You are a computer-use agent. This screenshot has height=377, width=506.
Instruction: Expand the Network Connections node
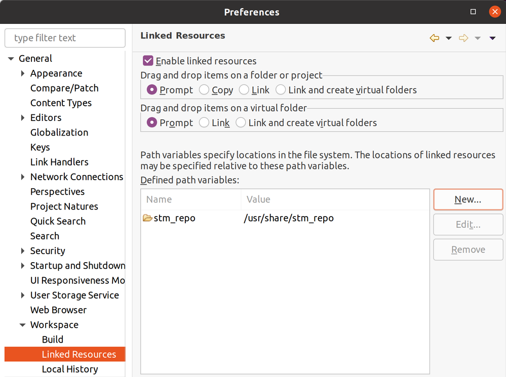coord(23,177)
